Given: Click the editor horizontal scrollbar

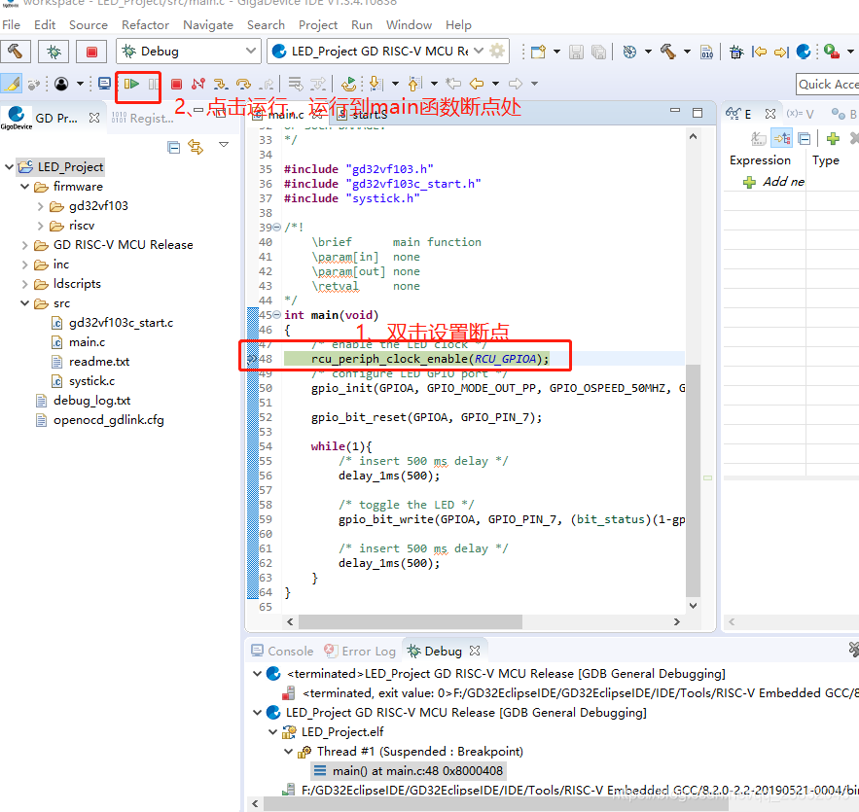Looking at the screenshot, I should [411, 622].
